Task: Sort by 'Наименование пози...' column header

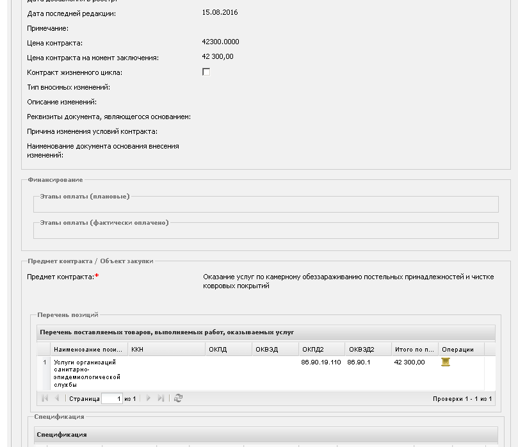Action: click(x=89, y=350)
